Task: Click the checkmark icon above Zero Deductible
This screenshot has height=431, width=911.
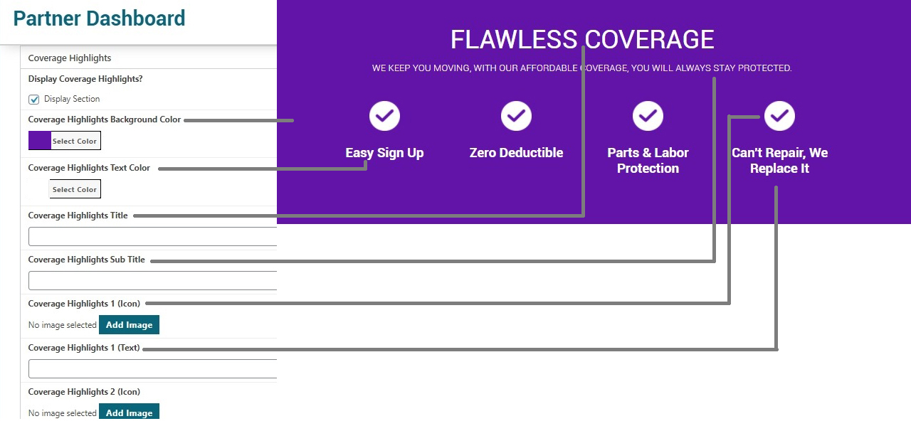Action: (x=516, y=116)
